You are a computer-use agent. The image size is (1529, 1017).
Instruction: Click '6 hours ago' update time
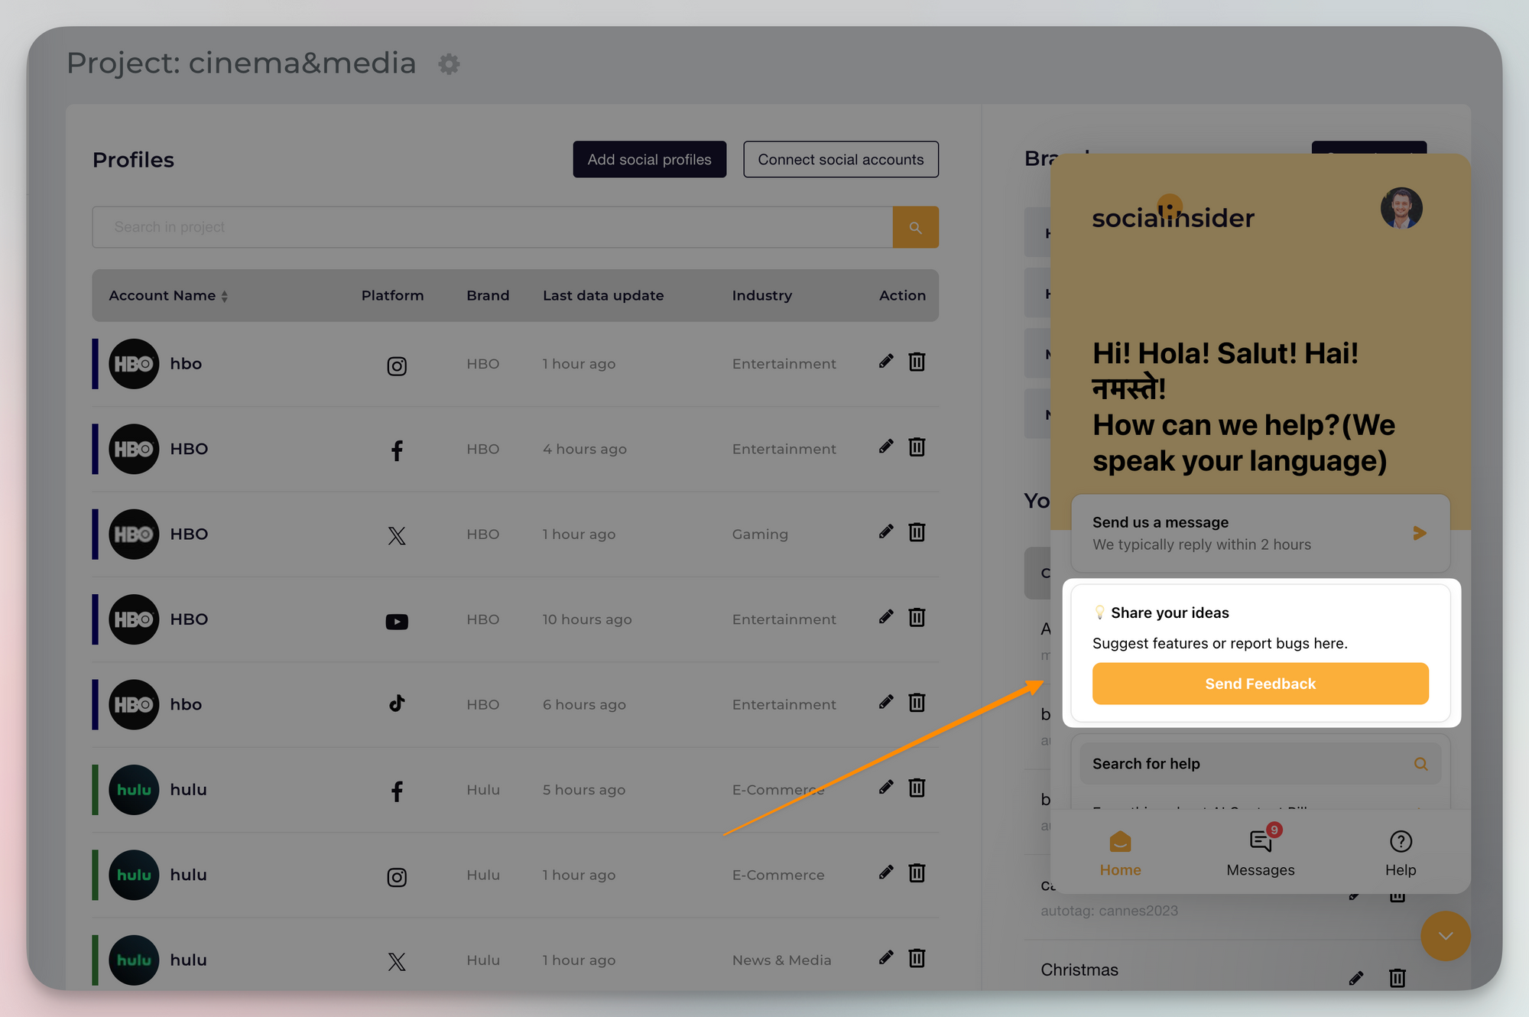point(584,705)
